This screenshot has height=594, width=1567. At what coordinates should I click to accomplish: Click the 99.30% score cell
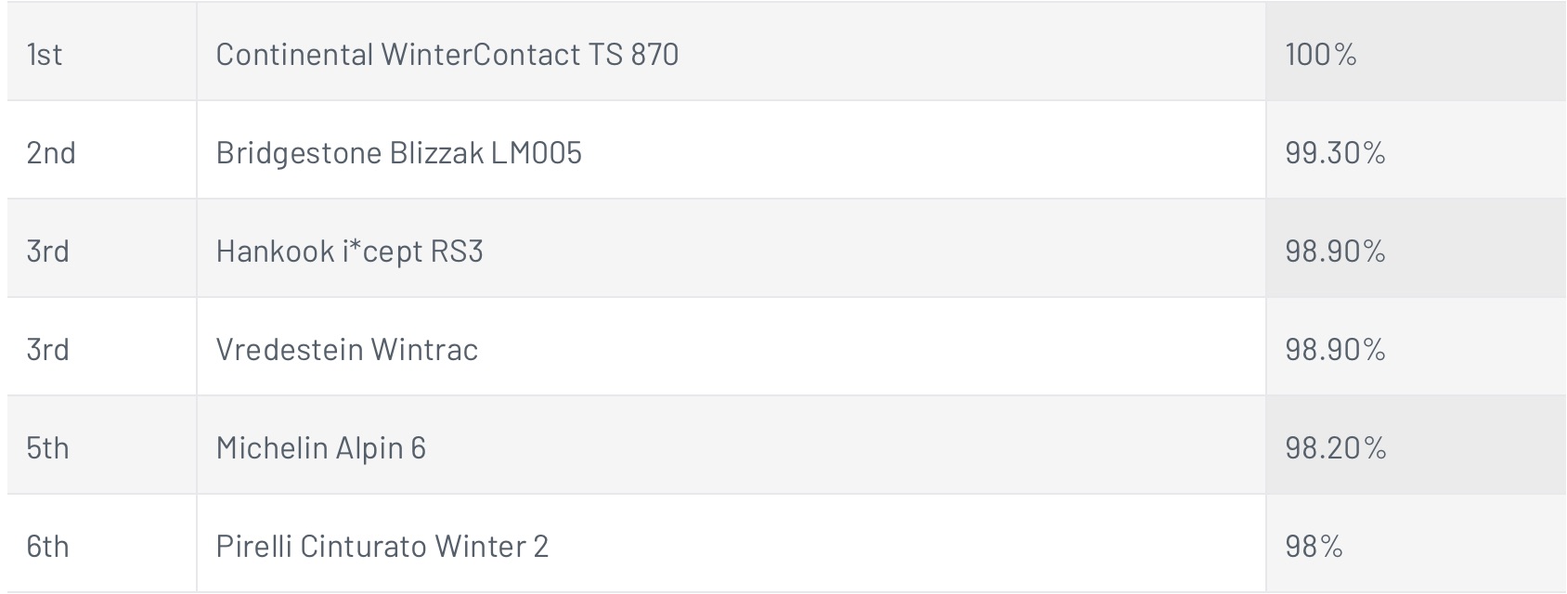[x=1416, y=150]
